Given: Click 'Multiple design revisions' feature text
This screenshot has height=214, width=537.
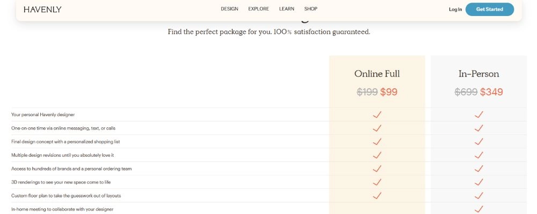Looking at the screenshot, I should point(63,155).
